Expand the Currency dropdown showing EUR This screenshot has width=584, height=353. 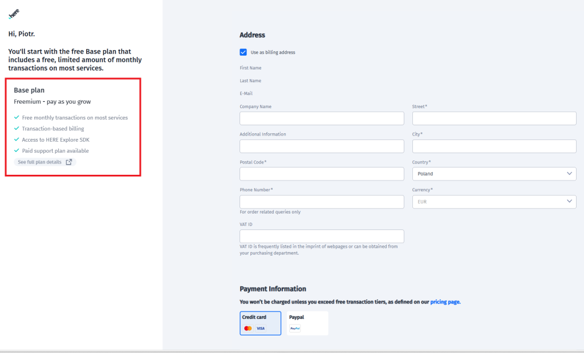(494, 202)
